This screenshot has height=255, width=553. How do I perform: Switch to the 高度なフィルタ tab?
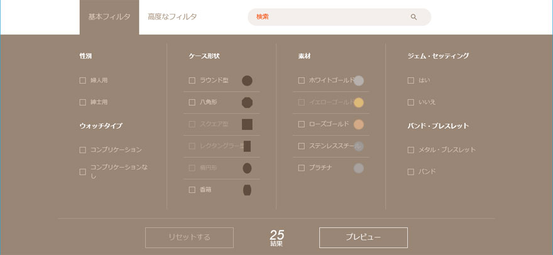172,16
